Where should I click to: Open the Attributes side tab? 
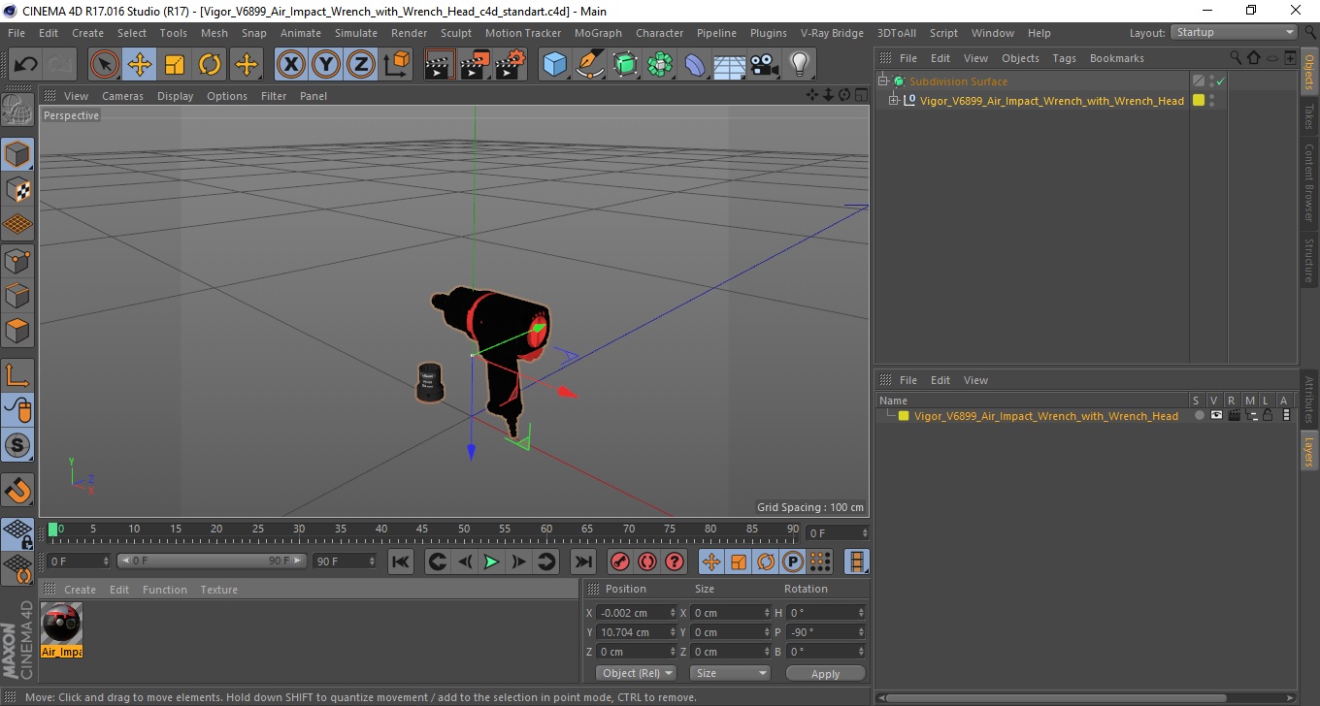click(1309, 400)
